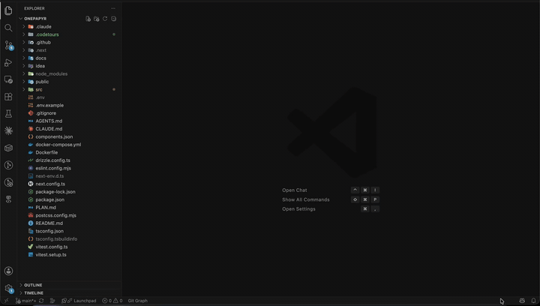This screenshot has width=540, height=306.
Task: Expand the src folder
Action: pyautogui.click(x=69, y=89)
